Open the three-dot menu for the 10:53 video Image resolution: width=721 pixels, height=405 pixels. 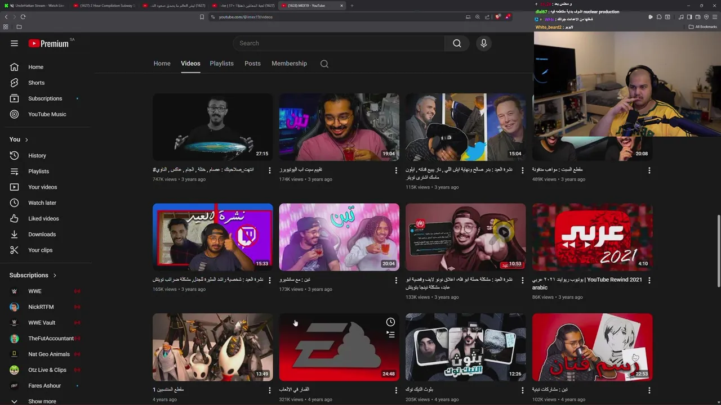coord(523,280)
